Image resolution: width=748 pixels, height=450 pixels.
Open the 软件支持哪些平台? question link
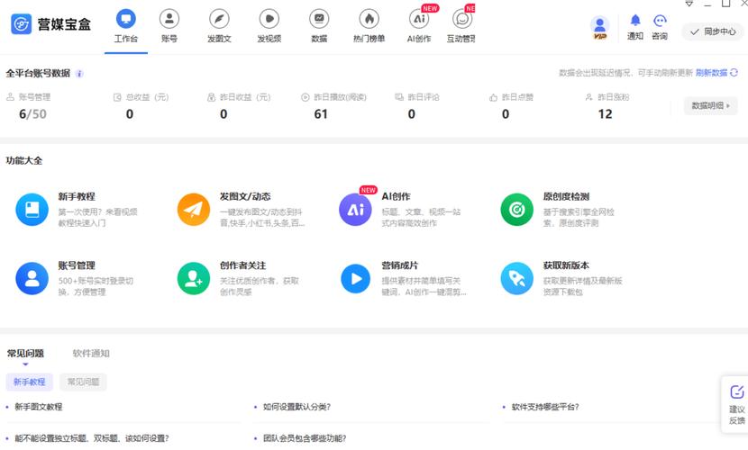pos(544,407)
